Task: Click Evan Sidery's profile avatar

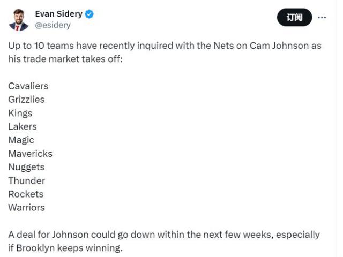Action: click(x=19, y=19)
